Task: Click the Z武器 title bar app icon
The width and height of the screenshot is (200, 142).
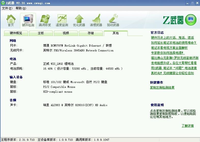Action: point(3,3)
